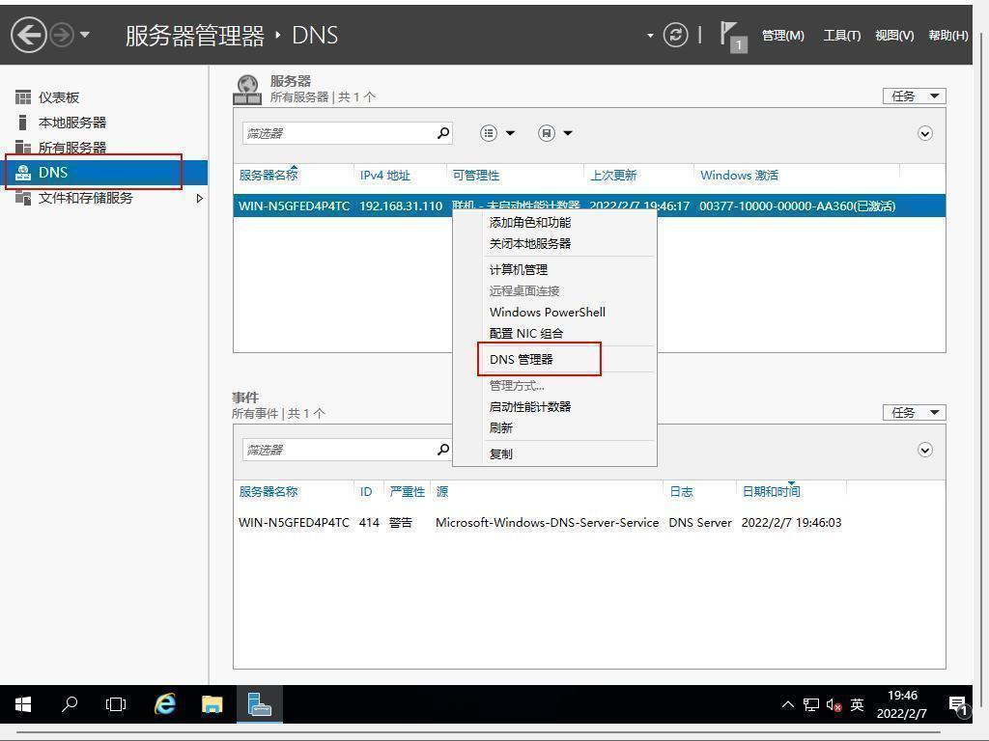
Task: Select event 414 Microsoft-Windows-DNS-Server-Service row
Action: (589, 522)
